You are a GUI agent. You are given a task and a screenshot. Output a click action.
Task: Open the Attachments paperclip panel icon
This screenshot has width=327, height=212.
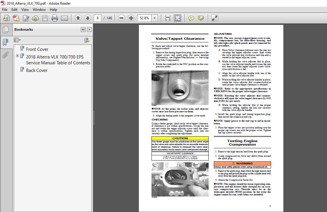click(6, 55)
